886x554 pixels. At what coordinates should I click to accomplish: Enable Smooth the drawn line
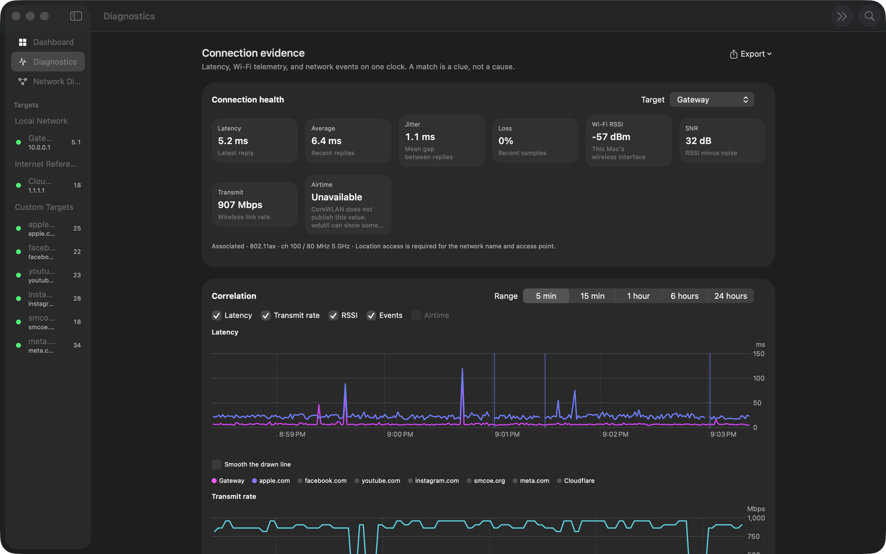click(217, 464)
